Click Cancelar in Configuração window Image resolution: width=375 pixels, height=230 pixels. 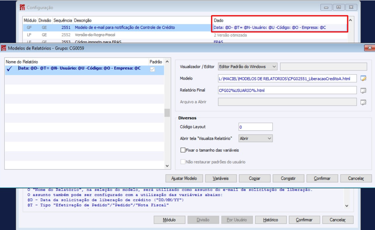coord(338,220)
